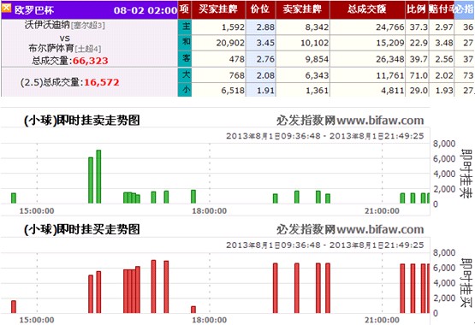The image size is (475, 325).
Task: Click price value 2.88
Action: click(x=265, y=27)
